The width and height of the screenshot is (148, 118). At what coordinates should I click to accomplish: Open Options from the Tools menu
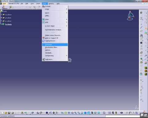pos(55,50)
